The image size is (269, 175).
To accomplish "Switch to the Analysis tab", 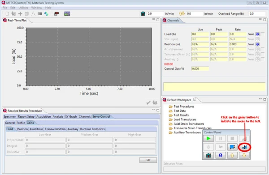I will pyautogui.click(x=58, y=117).
